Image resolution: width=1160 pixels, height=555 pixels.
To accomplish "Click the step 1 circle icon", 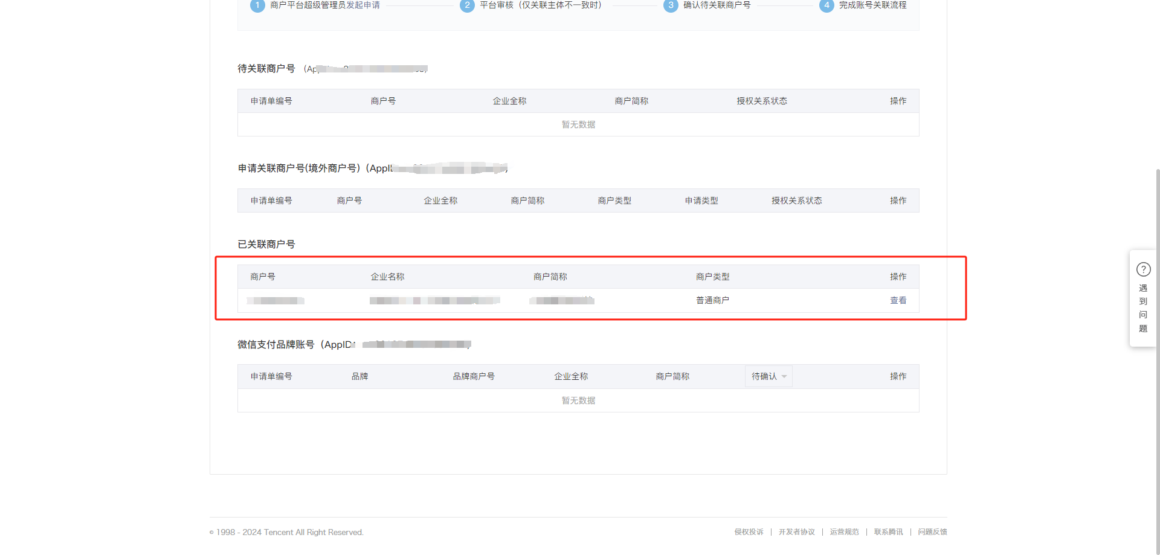I will 257,5.
